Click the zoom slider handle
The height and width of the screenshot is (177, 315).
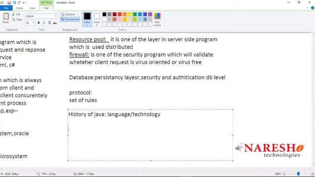point(298,174)
